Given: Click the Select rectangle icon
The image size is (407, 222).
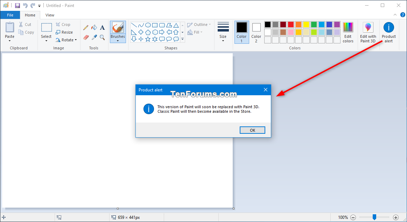Looking at the screenshot, I should pyautogui.click(x=47, y=27).
